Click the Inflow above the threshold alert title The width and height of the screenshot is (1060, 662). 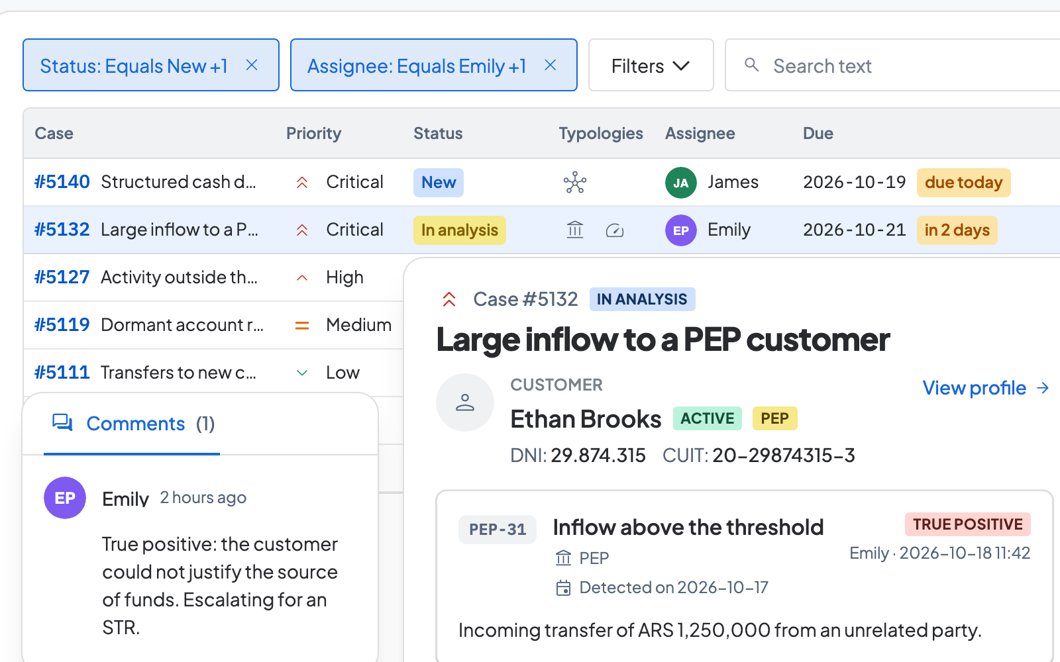688,528
